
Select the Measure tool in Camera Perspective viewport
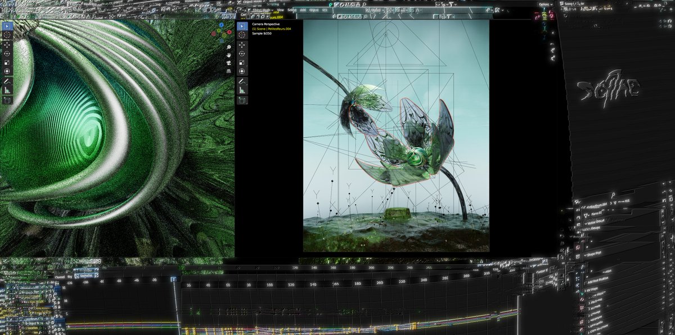(x=242, y=90)
